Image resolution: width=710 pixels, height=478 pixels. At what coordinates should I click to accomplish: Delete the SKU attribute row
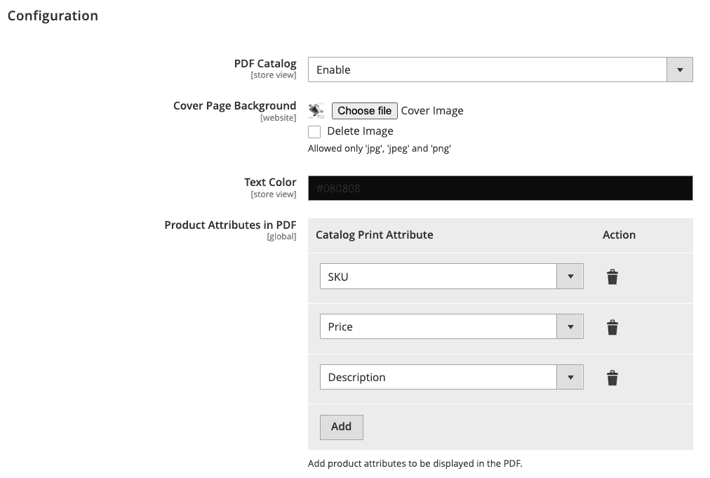612,277
